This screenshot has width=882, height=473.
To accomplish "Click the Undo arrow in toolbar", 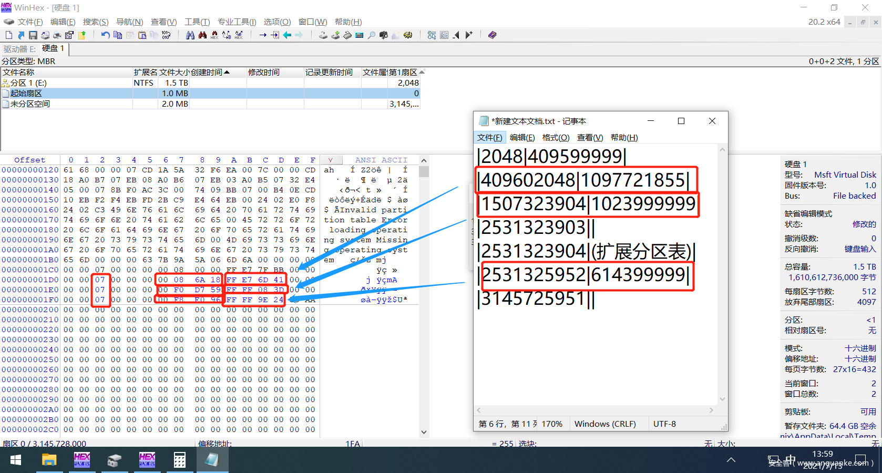I will 106,35.
